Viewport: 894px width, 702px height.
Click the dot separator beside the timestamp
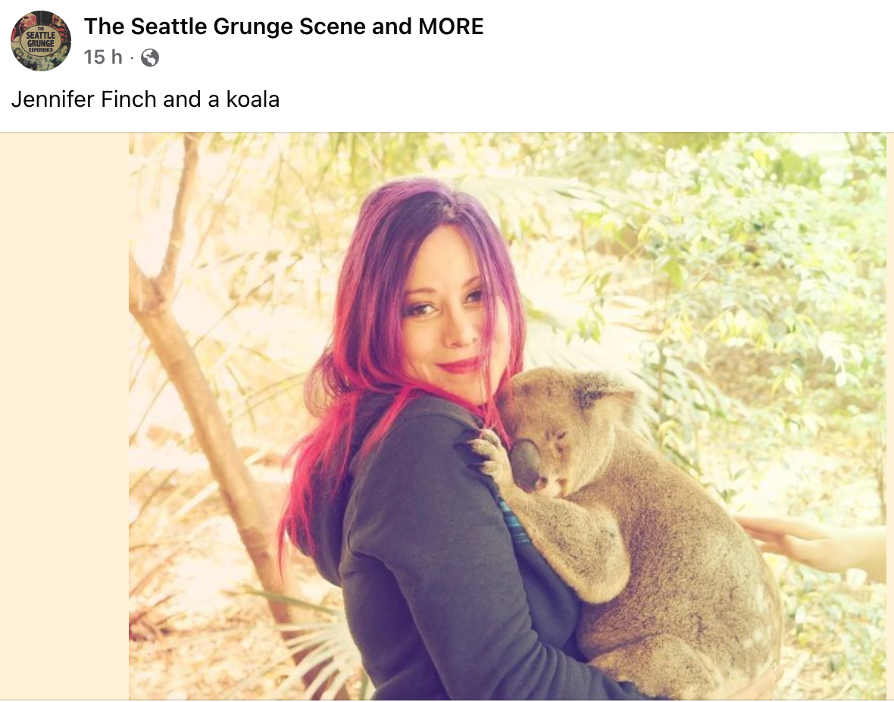click(x=132, y=58)
